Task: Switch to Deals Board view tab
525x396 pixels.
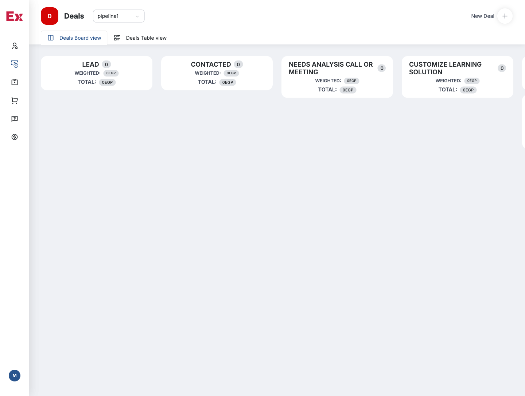Action: (x=74, y=38)
